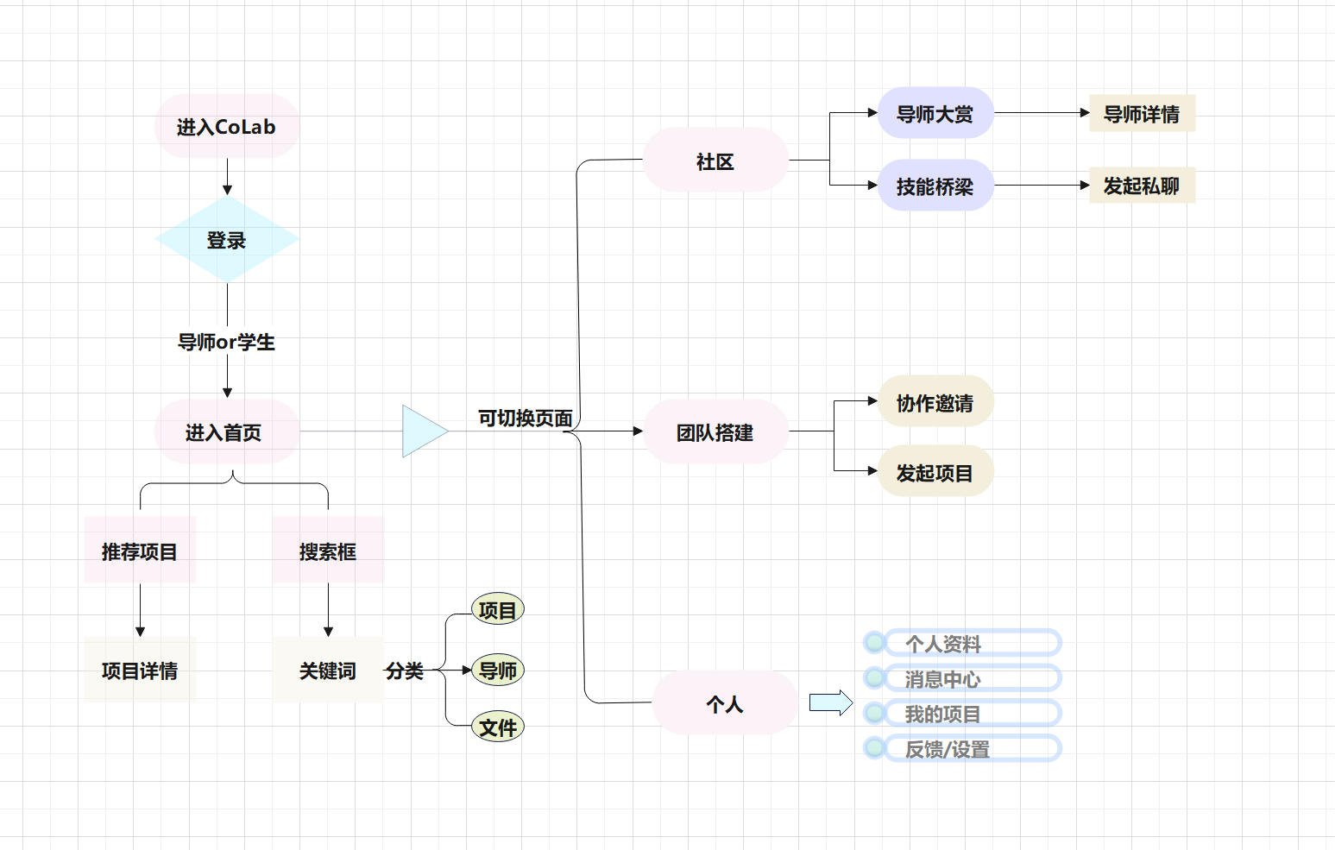
Task: Select the 导师or学生 connector label
Action: tap(226, 342)
